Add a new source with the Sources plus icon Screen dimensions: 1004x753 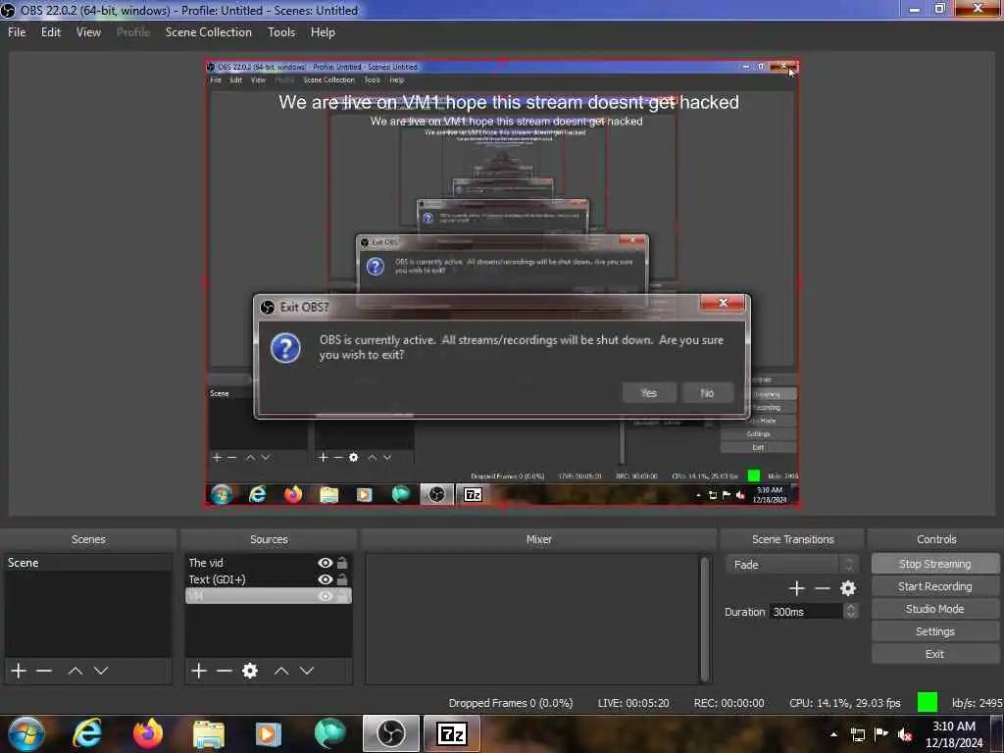click(x=199, y=671)
